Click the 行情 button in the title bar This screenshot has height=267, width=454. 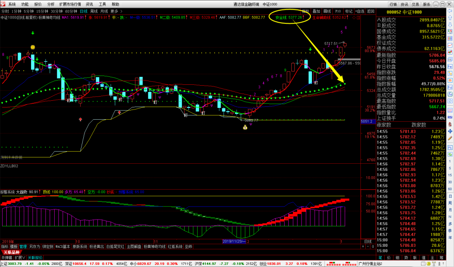(x=393, y=4)
